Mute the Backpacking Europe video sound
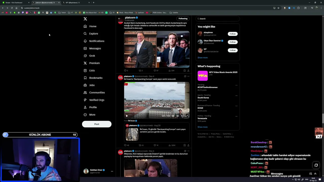Image resolution: width=324 pixels, height=182 pixels. 173,116
